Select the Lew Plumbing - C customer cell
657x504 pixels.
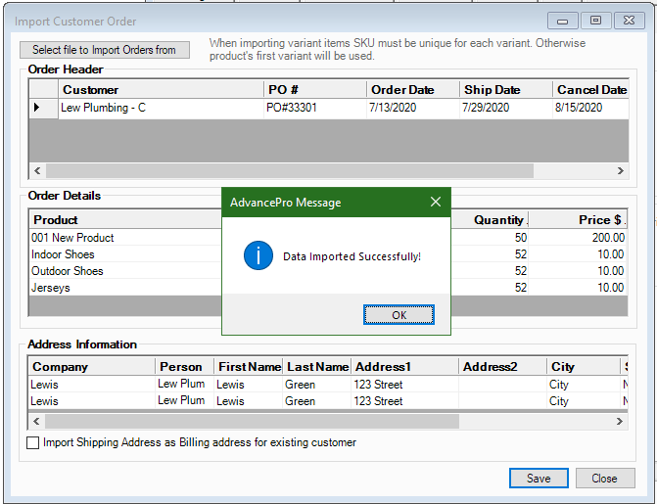coord(103,108)
